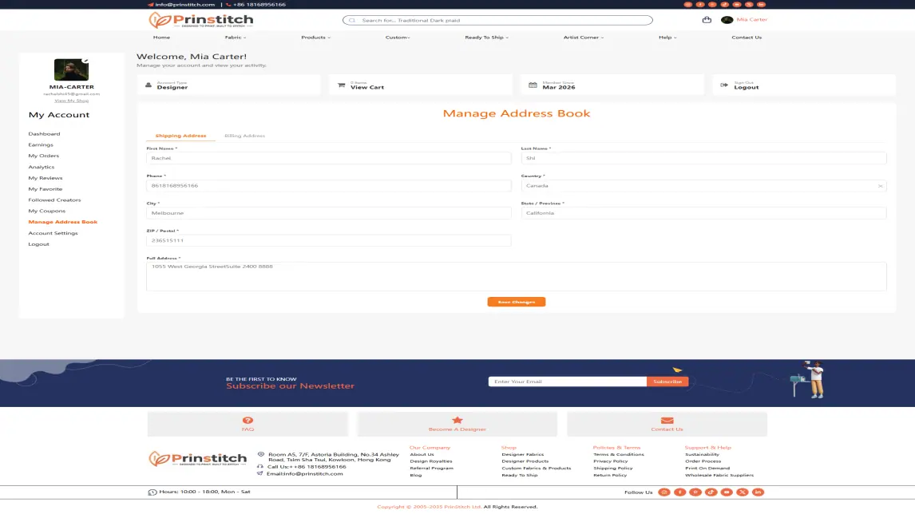Click into the Full Address text area
Image resolution: width=915 pixels, height=514 pixels.
pyautogui.click(x=516, y=276)
